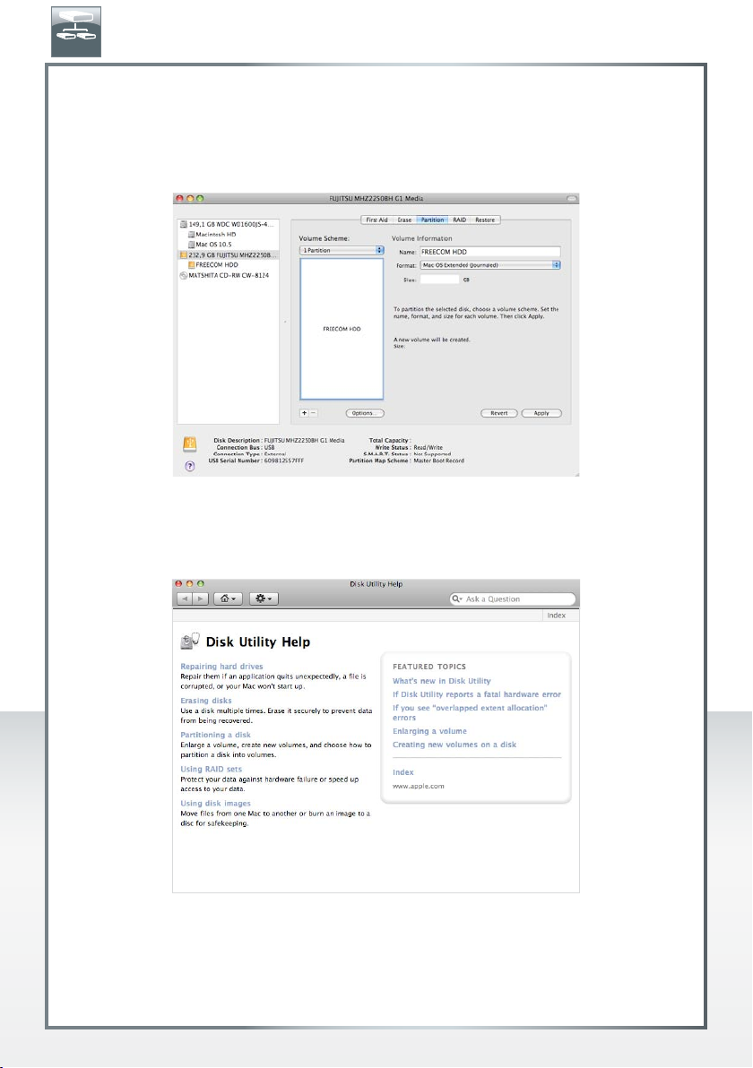Click the Disk Utility Help stethoscope icon
The width and height of the screenshot is (753, 1068).
tap(190, 641)
